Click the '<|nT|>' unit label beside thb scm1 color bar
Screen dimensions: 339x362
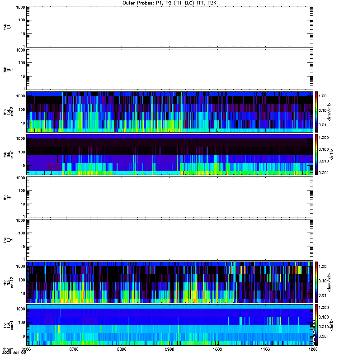click(x=332, y=154)
